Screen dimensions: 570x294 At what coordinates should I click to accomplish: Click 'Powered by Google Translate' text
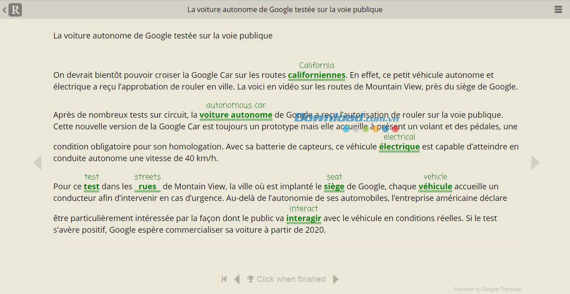[x=487, y=289]
